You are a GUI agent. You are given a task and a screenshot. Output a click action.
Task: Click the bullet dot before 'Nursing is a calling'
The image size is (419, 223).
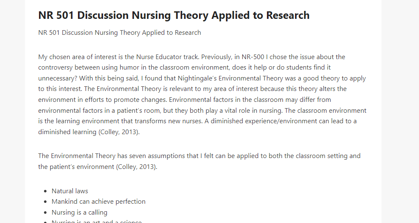[x=46, y=213]
